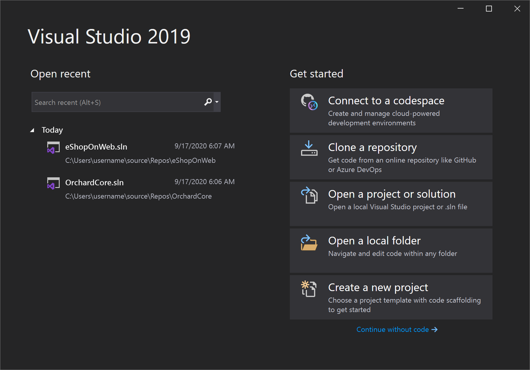Choose Create a new project card
The width and height of the screenshot is (530, 370).
tap(391, 297)
